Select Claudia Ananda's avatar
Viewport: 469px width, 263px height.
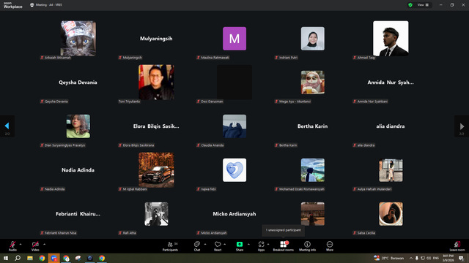click(234, 126)
